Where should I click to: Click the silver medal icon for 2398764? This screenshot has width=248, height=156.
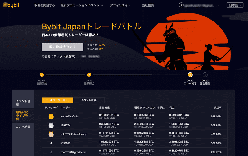51,126
